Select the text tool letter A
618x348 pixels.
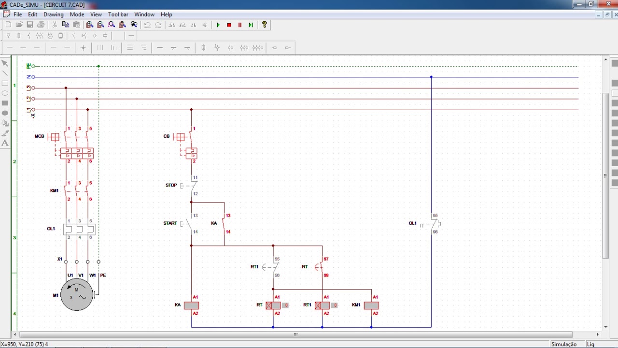pos(5,143)
